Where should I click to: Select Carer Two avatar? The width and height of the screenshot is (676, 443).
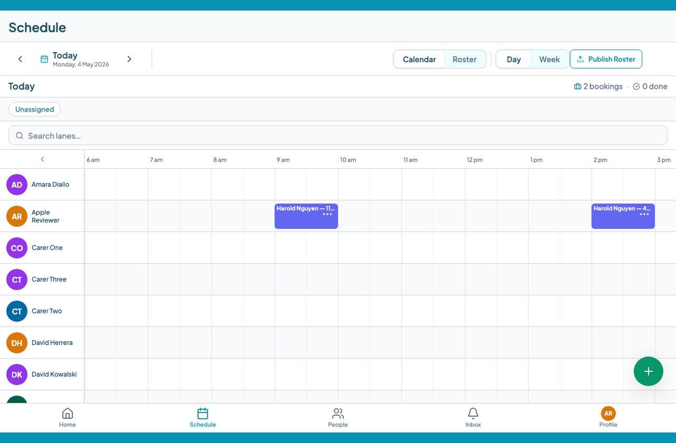pos(17,311)
